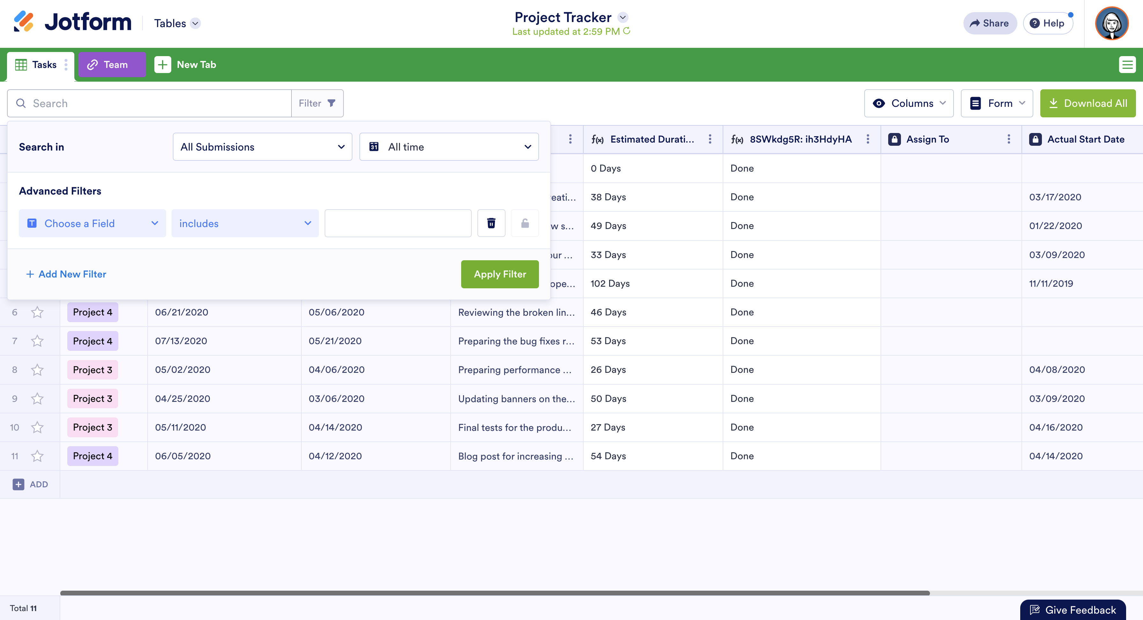Expand the All time date dropdown
The width and height of the screenshot is (1143, 620).
click(x=449, y=147)
